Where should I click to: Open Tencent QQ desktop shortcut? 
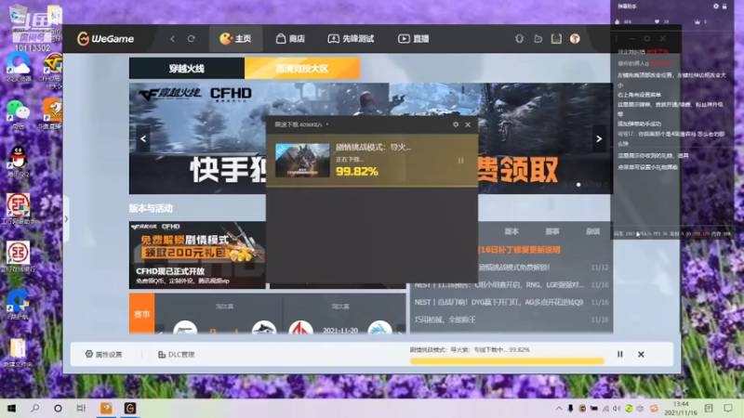pos(18,161)
